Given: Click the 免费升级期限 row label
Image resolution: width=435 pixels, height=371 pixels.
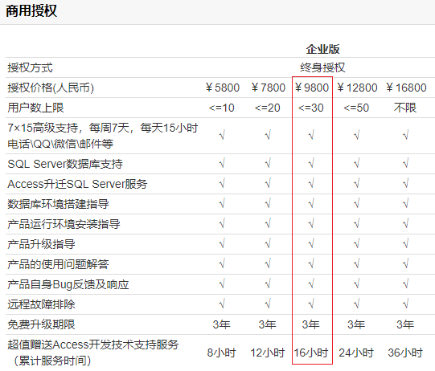Looking at the screenshot, I should [41, 324].
